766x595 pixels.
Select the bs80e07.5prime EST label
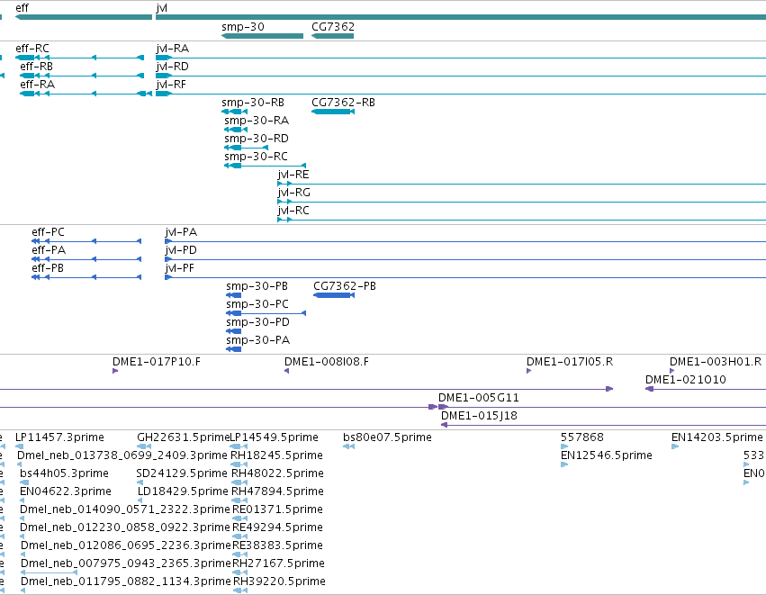coord(387,437)
